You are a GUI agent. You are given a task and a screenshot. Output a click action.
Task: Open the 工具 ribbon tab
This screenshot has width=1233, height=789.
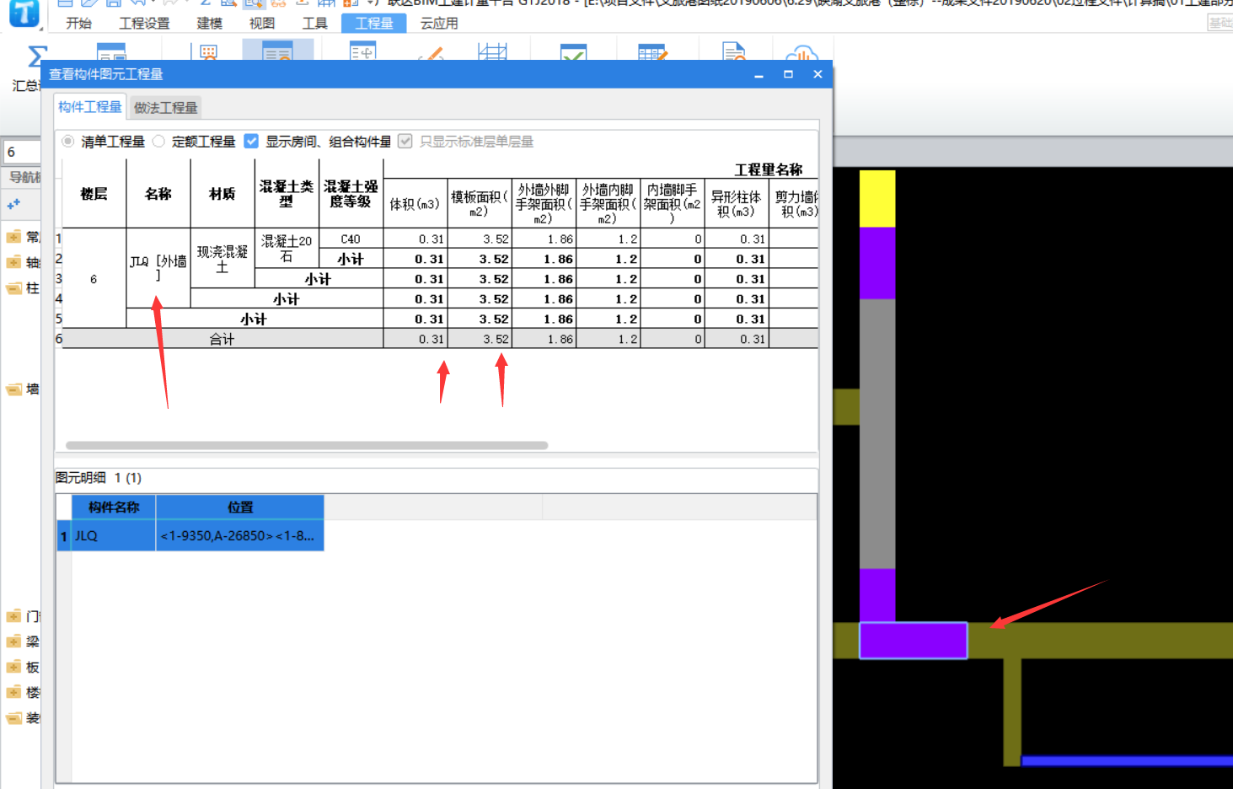coord(315,24)
